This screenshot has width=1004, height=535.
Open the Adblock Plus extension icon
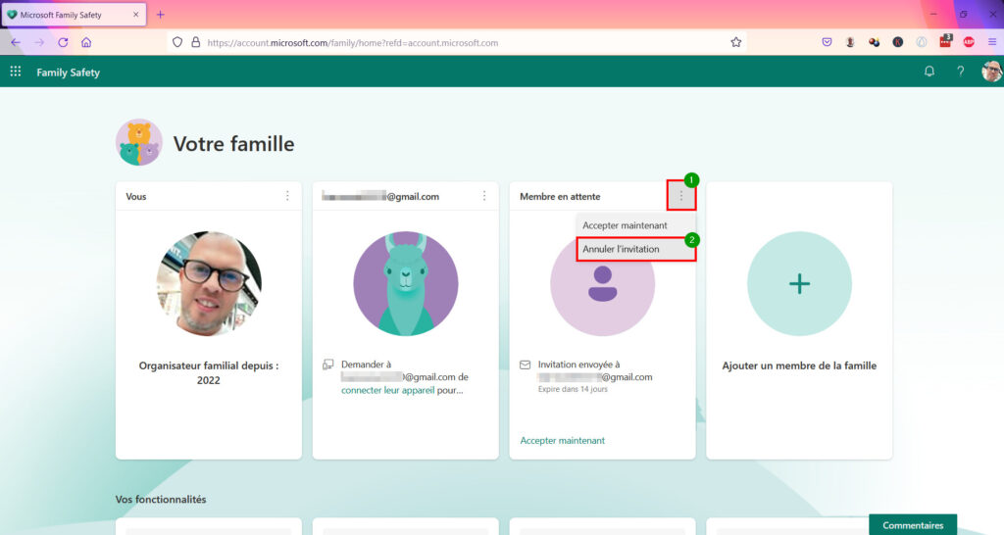tap(969, 42)
